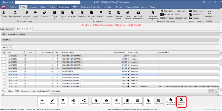The height and width of the screenshot is (111, 222).
Task: Open Operaciones in Listados y consultas
Action: coord(196,11)
